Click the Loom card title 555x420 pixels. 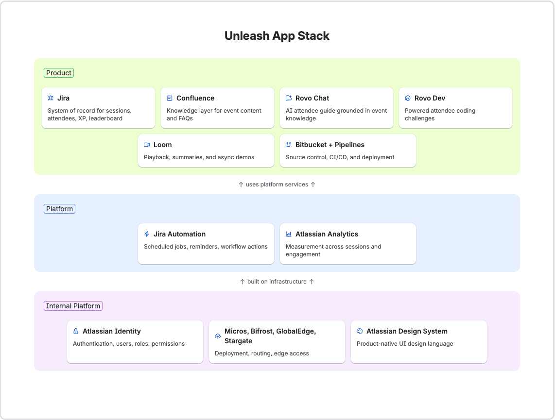pyautogui.click(x=162, y=145)
